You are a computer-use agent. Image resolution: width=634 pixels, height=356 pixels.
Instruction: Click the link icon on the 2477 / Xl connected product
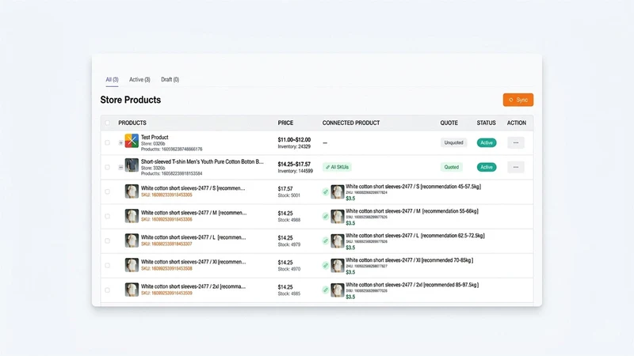[326, 266]
